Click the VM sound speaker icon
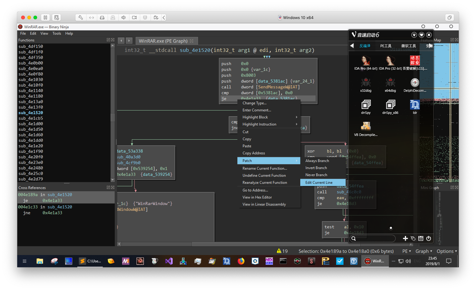 pyautogui.click(x=124, y=17)
